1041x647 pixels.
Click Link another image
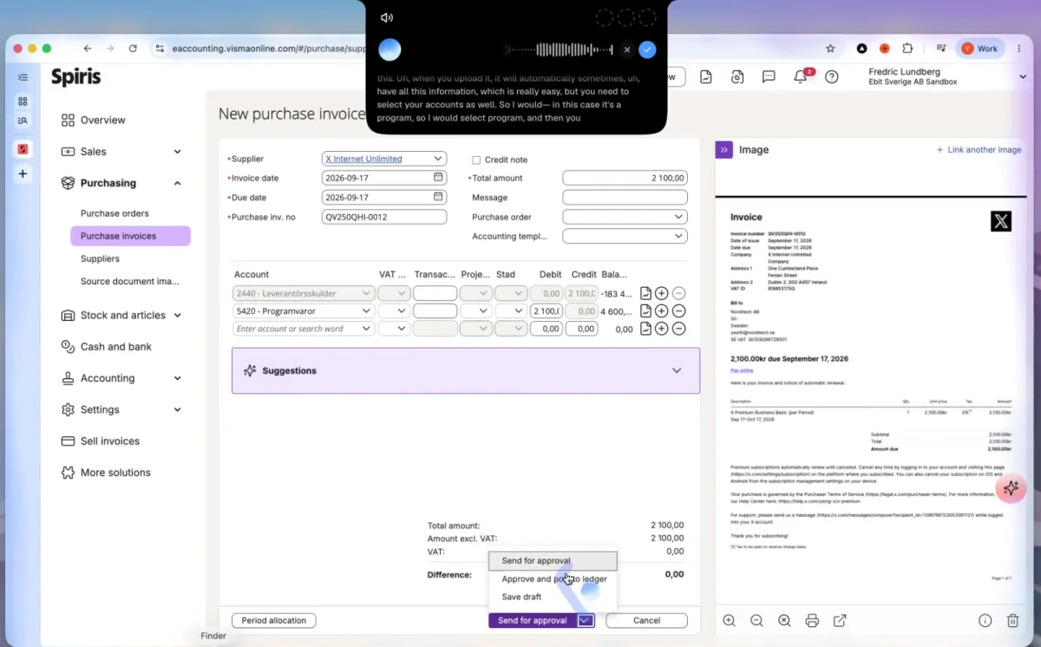[979, 150]
